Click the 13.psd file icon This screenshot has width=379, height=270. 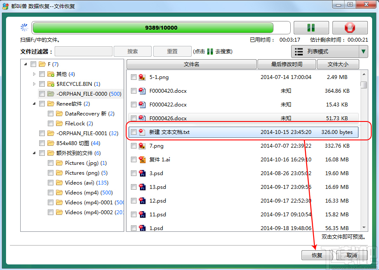point(142,187)
